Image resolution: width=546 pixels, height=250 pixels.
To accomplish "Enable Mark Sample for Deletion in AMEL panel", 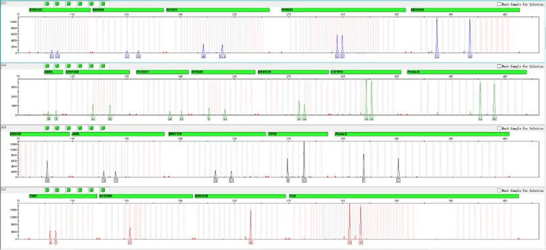I will click(499, 66).
